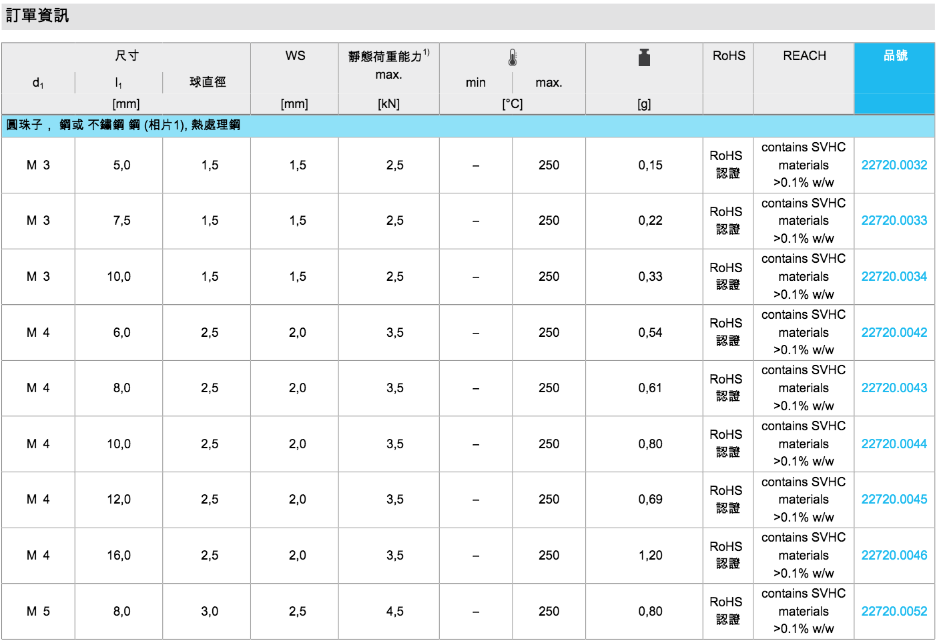
Task: Open part number 22720.0033
Action: point(894,221)
